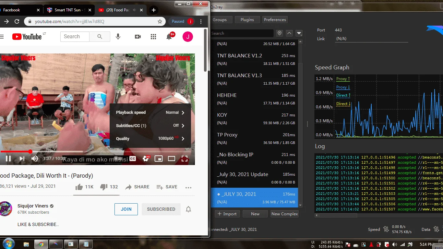Click the JOIN channel button

pos(126,209)
